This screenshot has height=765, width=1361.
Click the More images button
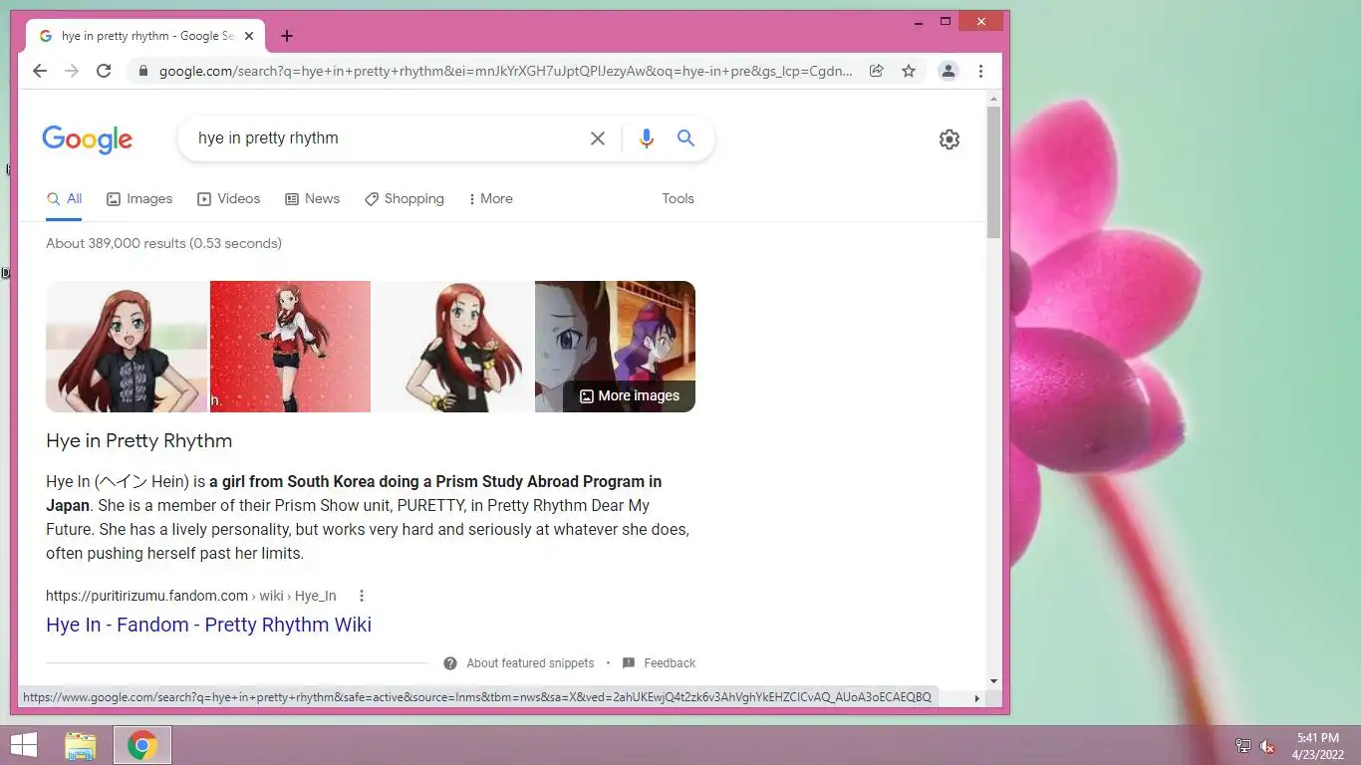[629, 395]
